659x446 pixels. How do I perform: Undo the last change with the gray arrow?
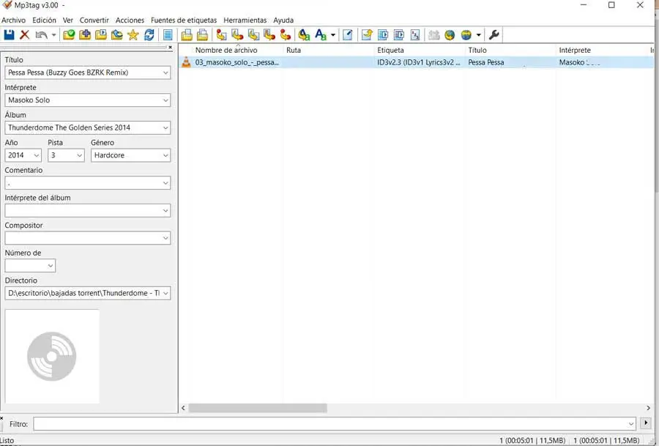point(41,35)
